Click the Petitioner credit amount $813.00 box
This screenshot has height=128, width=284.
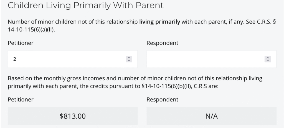[x=73, y=116]
